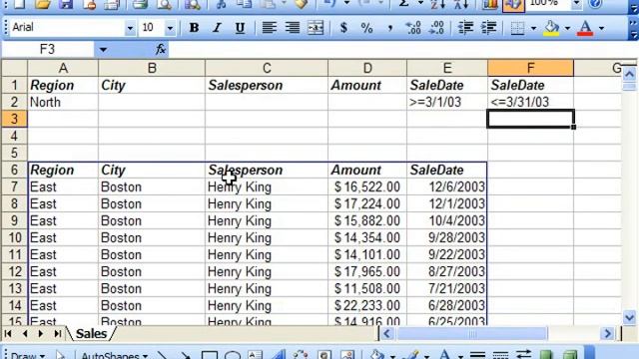
Task: Click the AutoSum sigma icon
Action: 404,4
